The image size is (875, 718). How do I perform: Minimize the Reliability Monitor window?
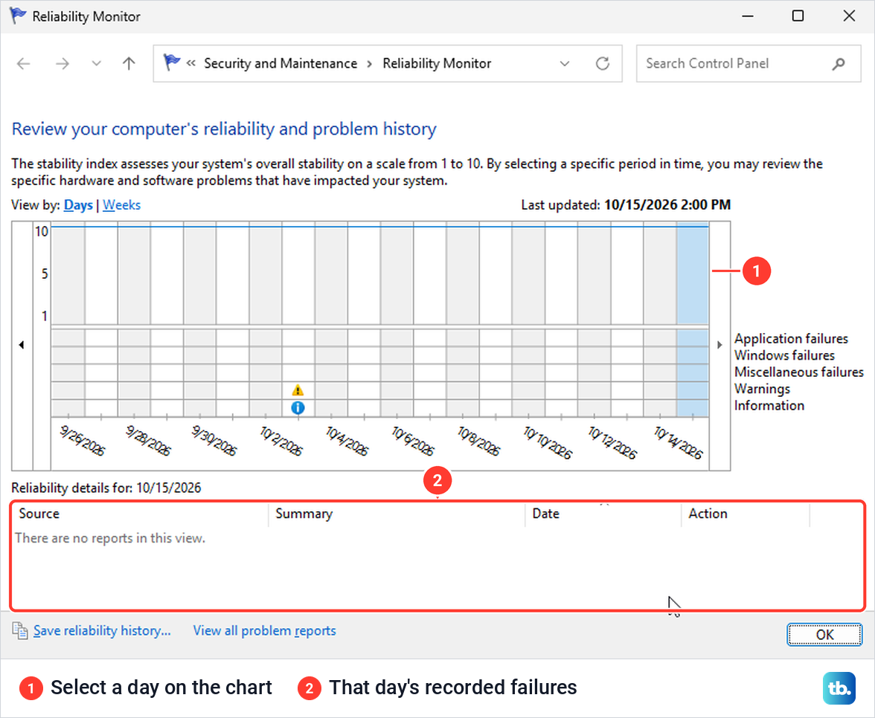748,16
